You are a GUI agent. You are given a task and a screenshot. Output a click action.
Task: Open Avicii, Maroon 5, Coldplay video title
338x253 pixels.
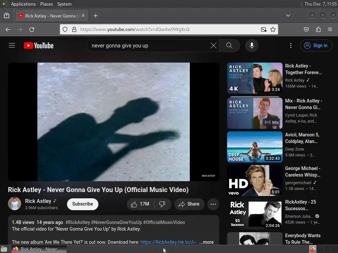(x=302, y=138)
